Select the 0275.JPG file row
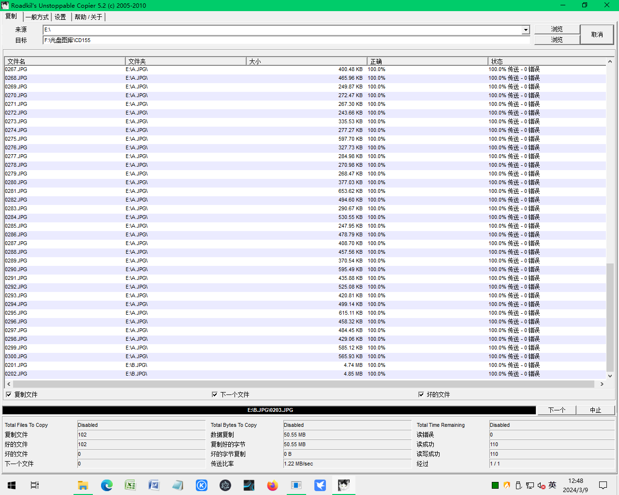 (x=305, y=139)
